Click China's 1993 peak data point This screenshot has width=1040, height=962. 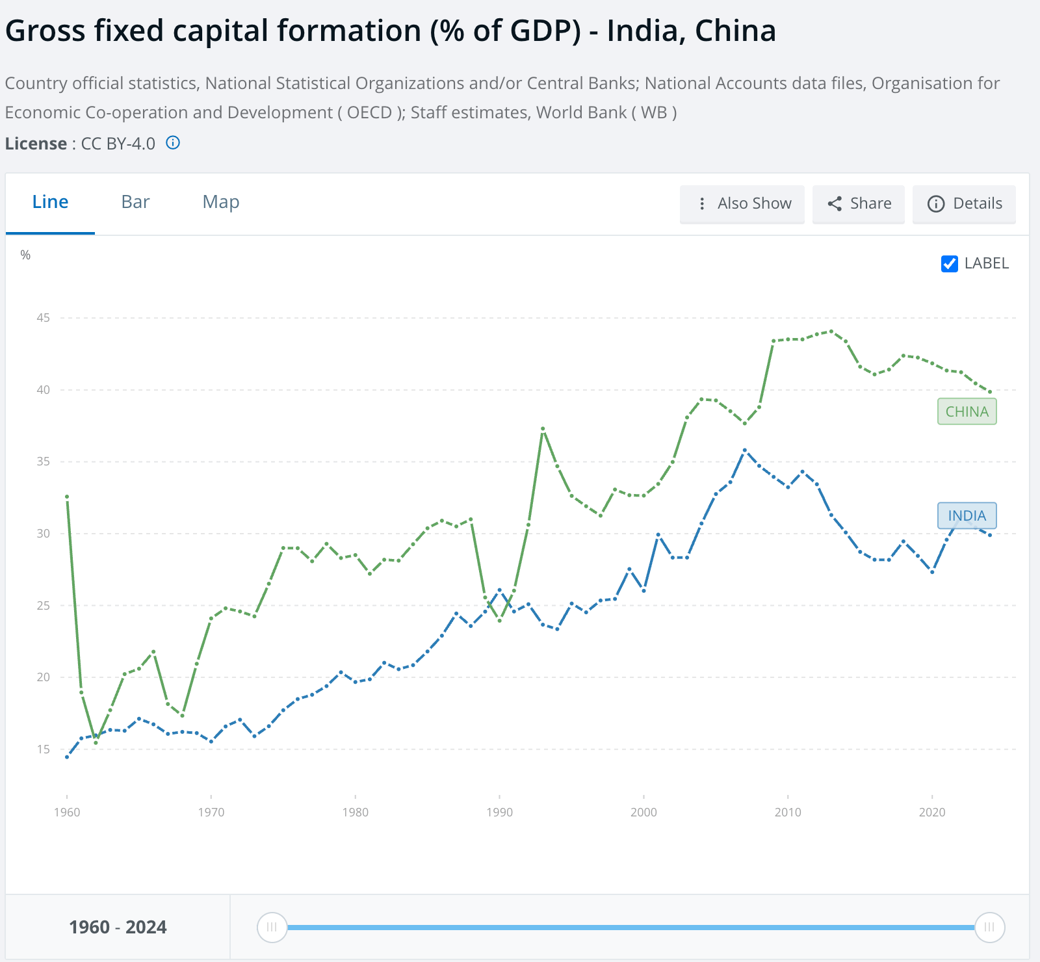click(x=543, y=429)
